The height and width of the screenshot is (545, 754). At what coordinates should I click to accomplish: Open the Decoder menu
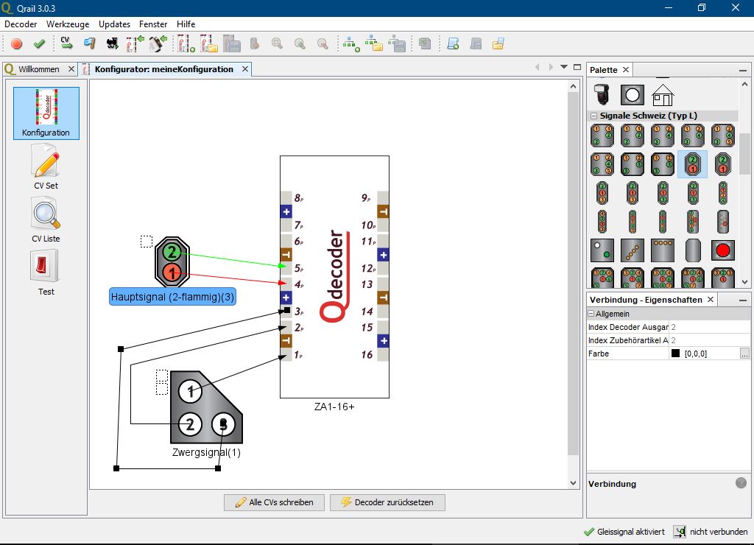[21, 24]
